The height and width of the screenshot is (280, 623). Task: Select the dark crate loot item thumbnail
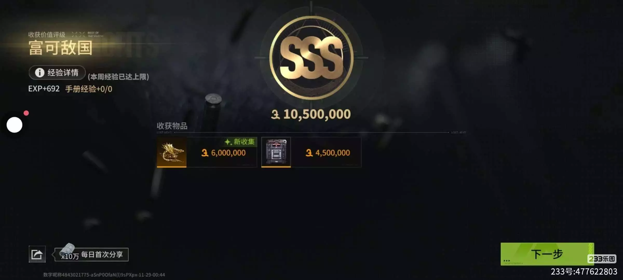(276, 152)
